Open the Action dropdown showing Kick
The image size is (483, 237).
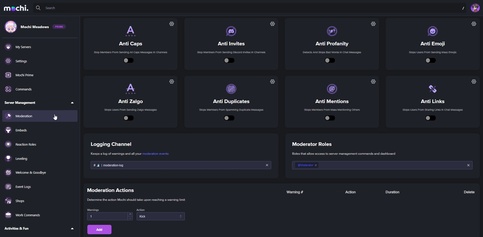160,216
